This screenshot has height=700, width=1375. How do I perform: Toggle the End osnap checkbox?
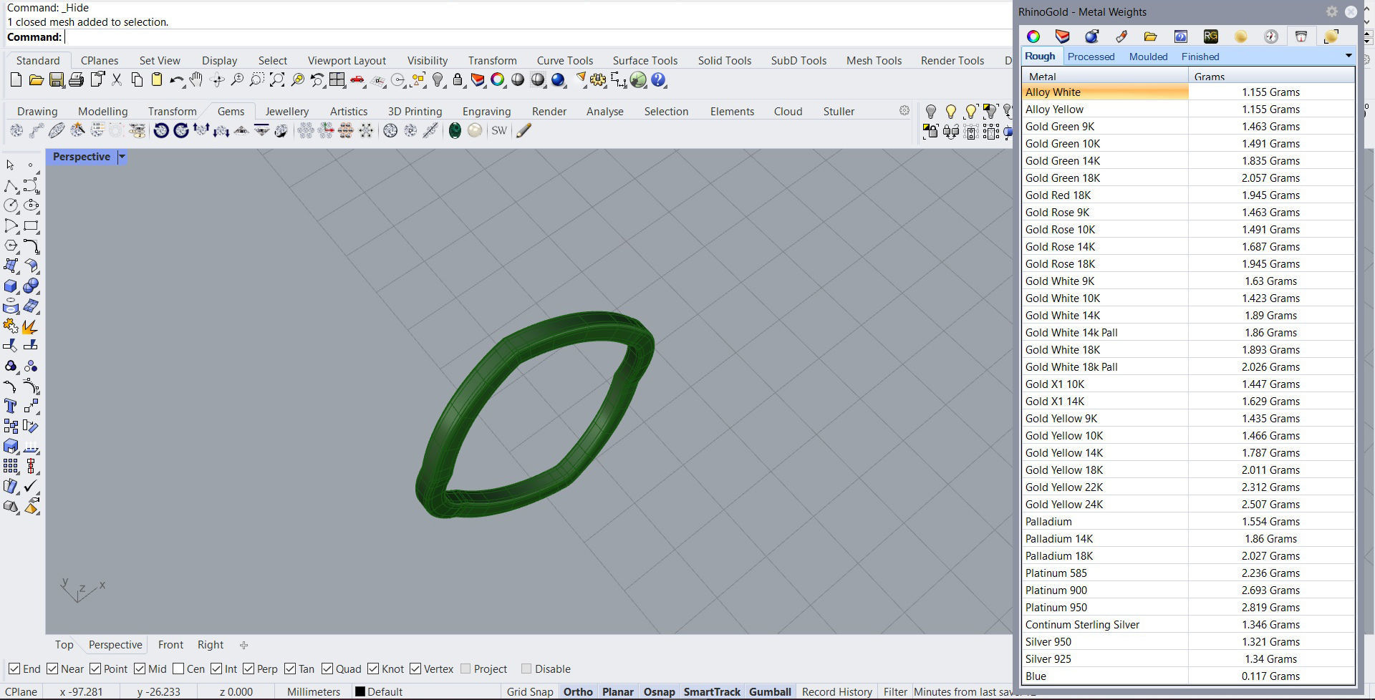(x=14, y=669)
